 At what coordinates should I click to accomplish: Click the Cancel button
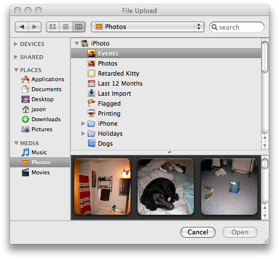pos(198,232)
